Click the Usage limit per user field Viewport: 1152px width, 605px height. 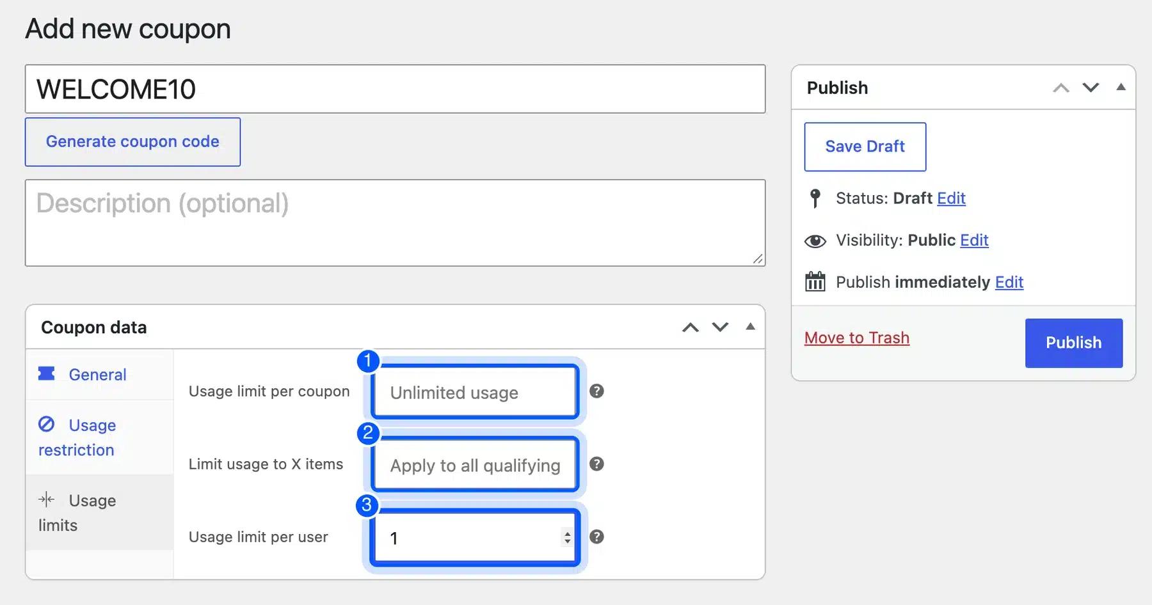[x=475, y=537]
